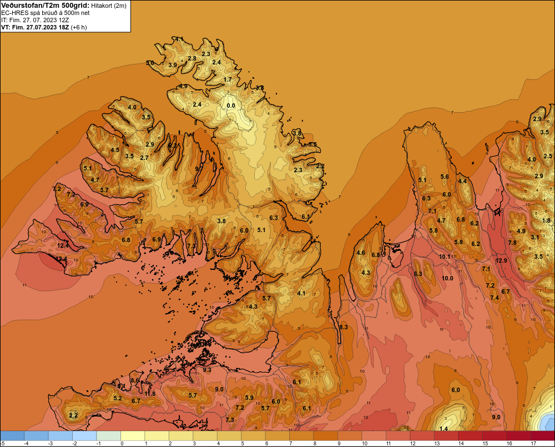Click the '-5' label on the color scale
Screen dimensions: 555x447
[x=2, y=444]
